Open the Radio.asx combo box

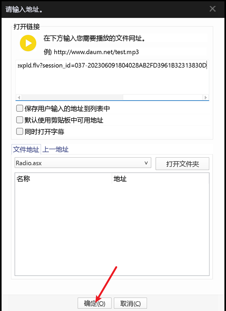(x=83, y=163)
